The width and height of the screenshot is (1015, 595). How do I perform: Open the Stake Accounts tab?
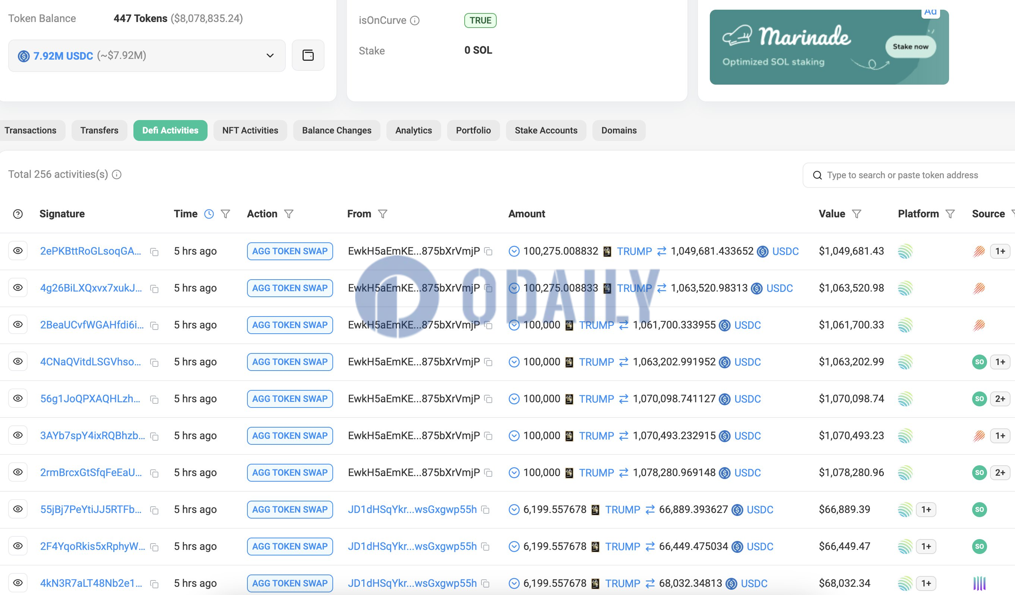pos(546,130)
